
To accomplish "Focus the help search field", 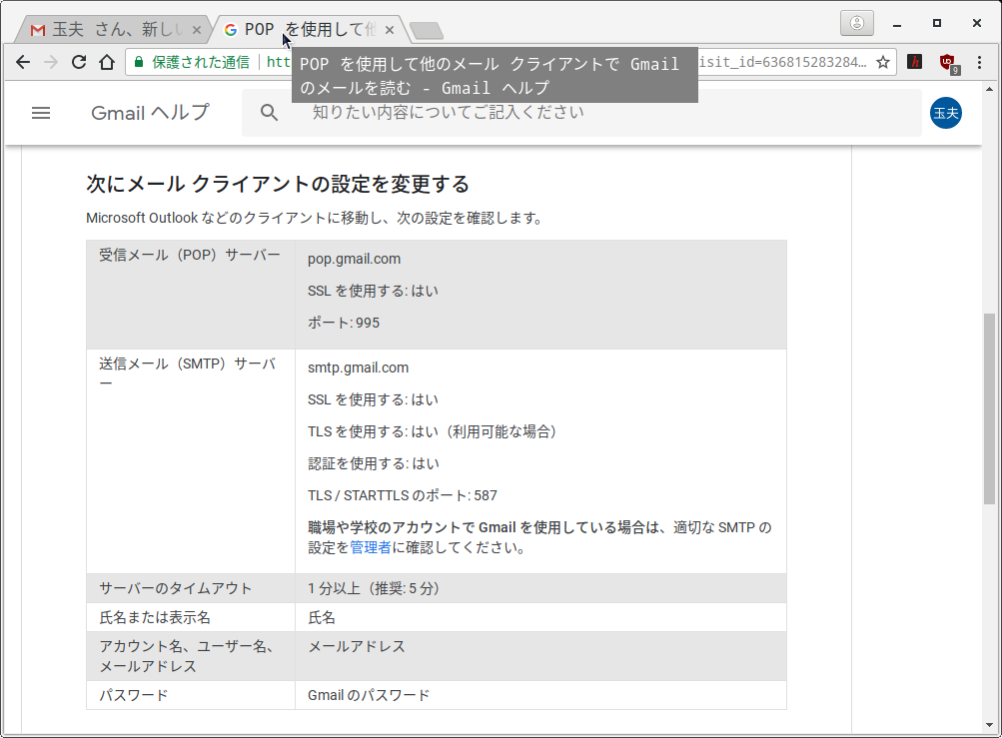I will point(581,113).
